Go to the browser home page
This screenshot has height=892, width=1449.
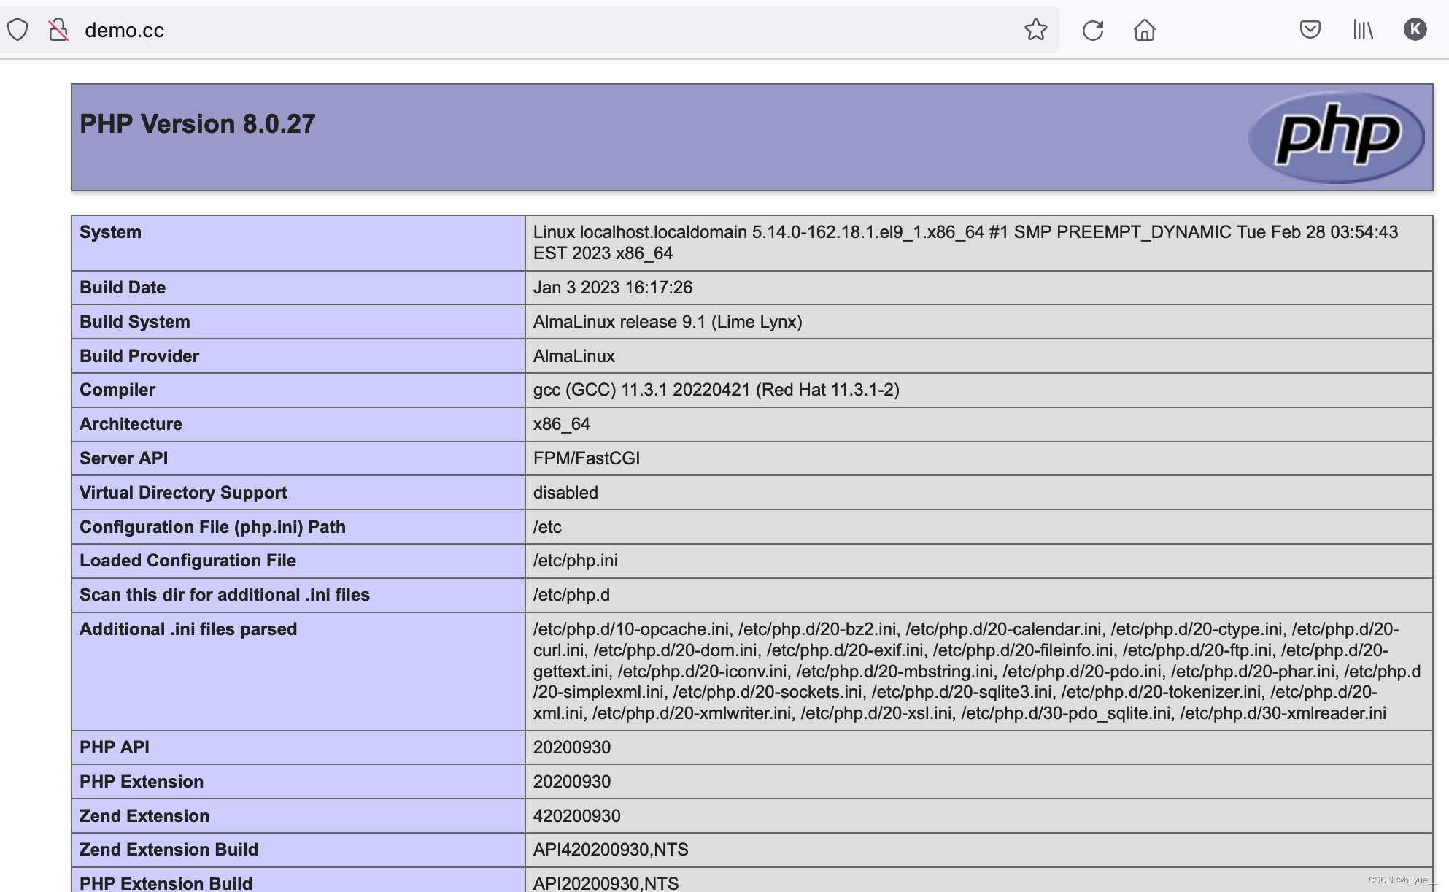[1144, 30]
